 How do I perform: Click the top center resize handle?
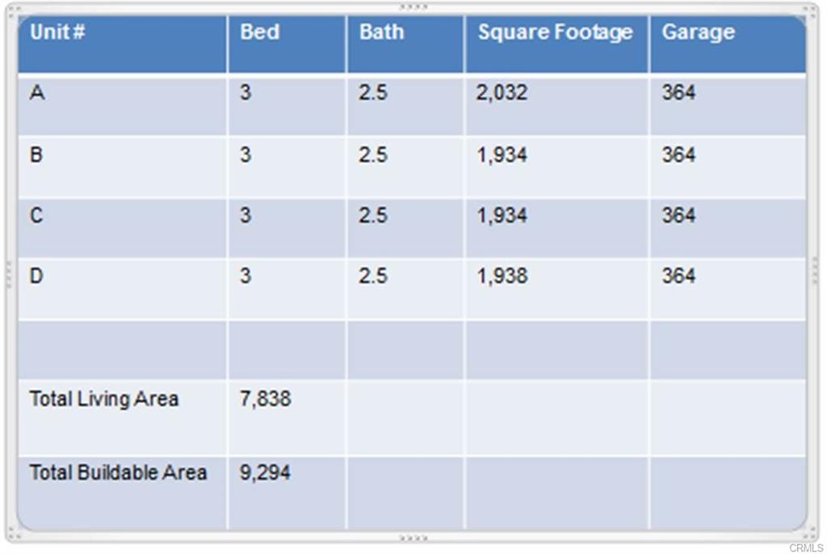pos(413,6)
